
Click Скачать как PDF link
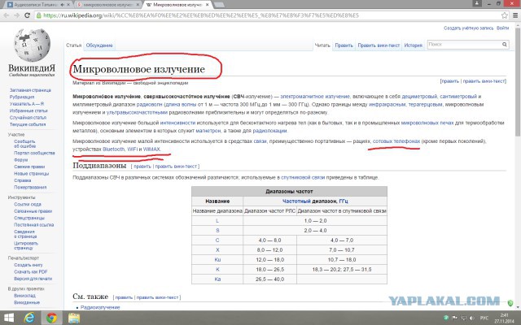[x=31, y=272]
